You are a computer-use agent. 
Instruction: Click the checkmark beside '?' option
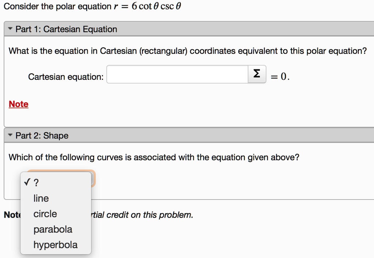pos(28,182)
